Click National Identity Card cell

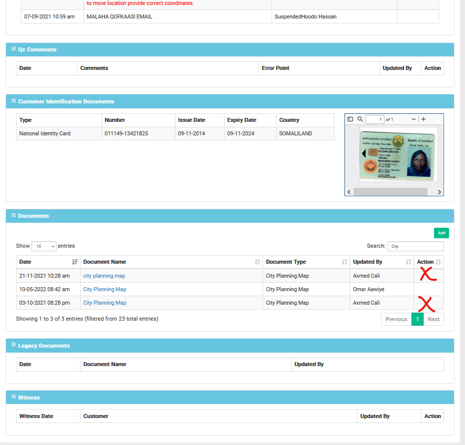[59, 134]
